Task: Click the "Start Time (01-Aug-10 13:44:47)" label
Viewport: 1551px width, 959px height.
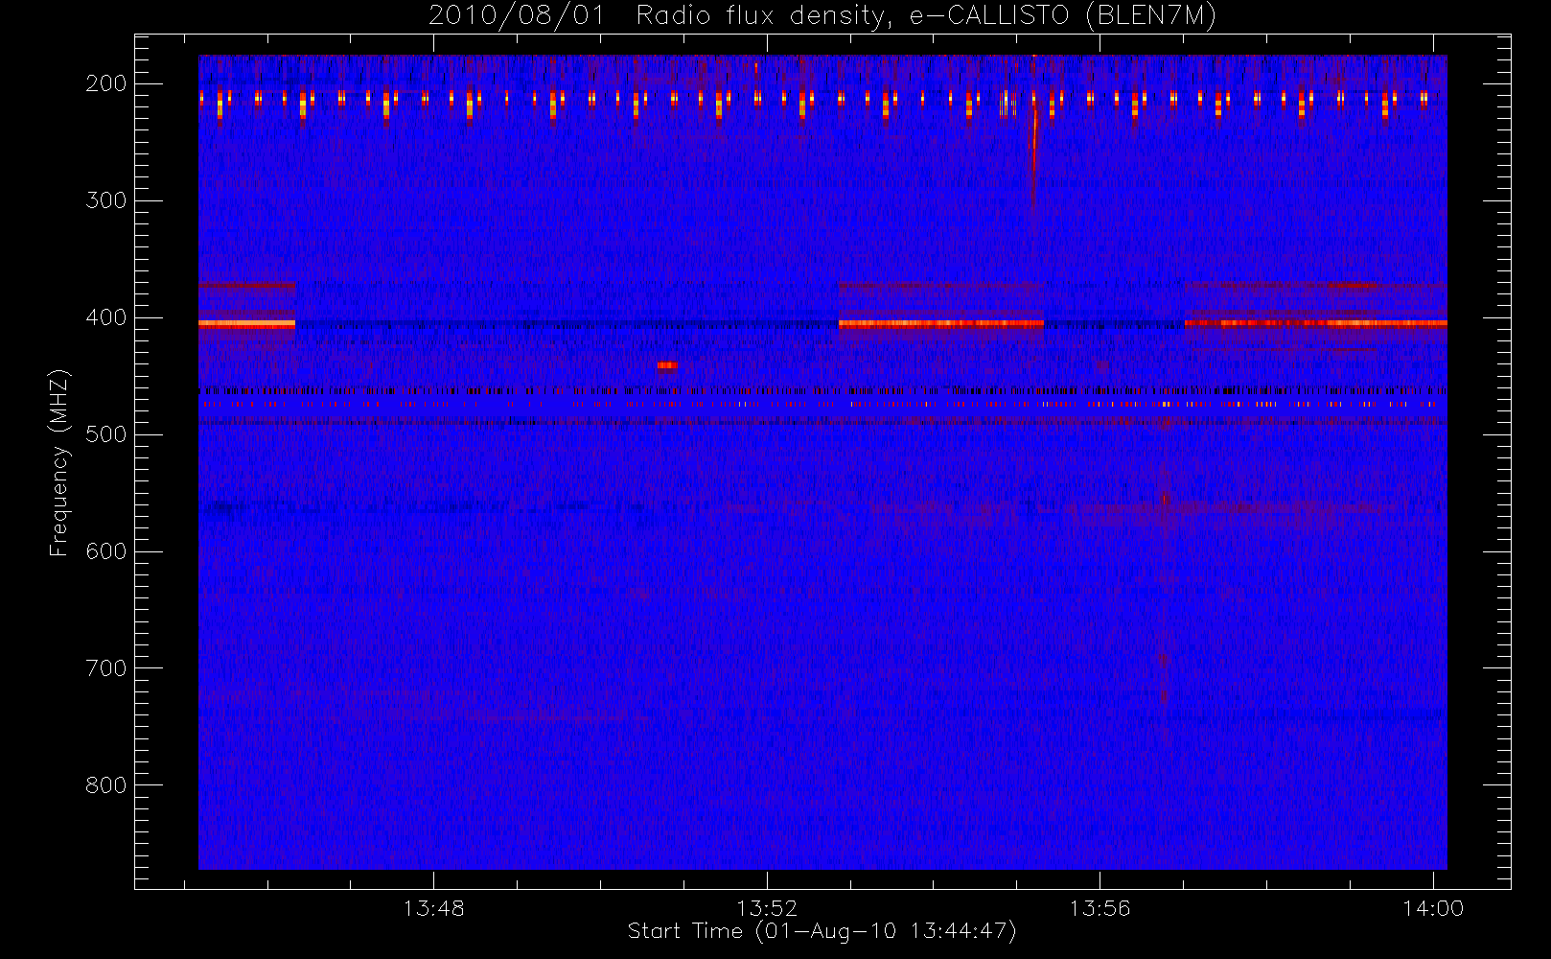Action: [822, 931]
